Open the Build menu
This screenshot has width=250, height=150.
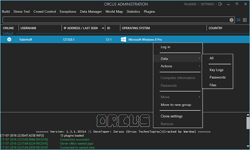pos(6,12)
